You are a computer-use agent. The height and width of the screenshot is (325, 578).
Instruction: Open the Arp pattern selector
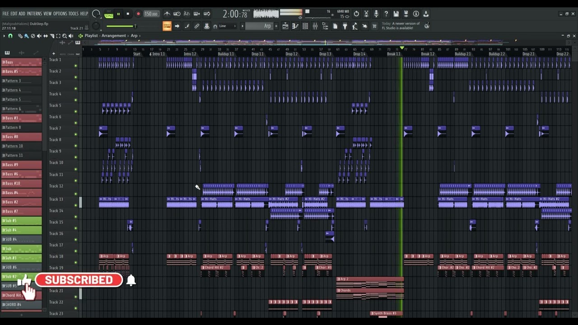click(259, 26)
